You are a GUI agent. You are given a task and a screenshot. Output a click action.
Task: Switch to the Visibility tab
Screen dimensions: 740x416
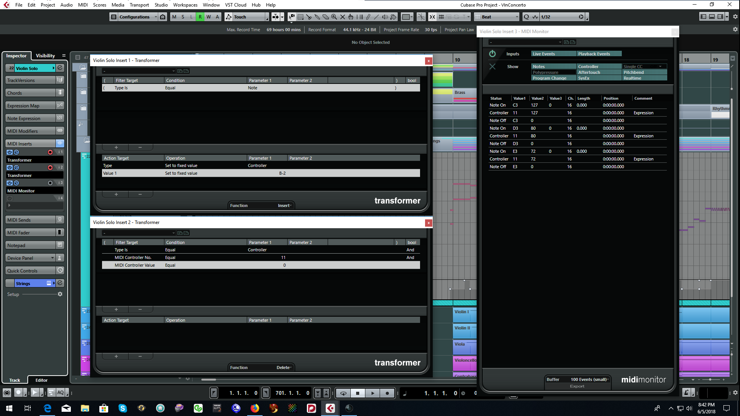(x=45, y=55)
